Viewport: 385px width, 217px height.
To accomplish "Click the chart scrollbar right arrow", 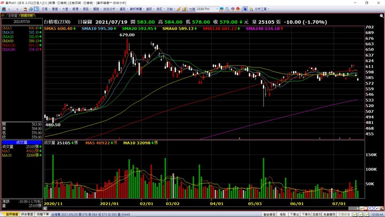I will click(x=358, y=208).
